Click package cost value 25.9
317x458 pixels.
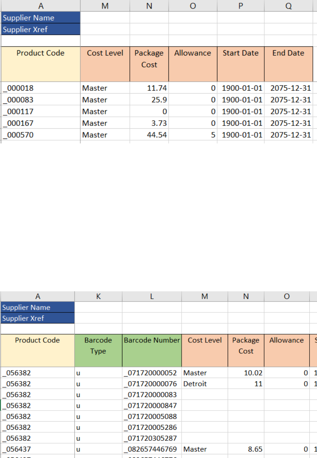point(149,100)
